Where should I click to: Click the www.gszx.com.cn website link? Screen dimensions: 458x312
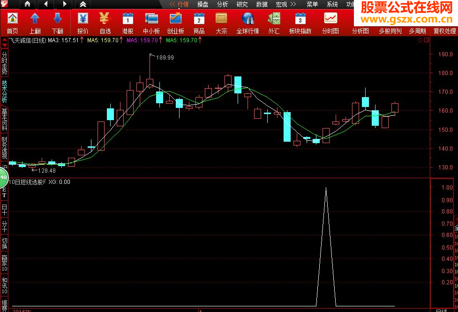point(406,19)
